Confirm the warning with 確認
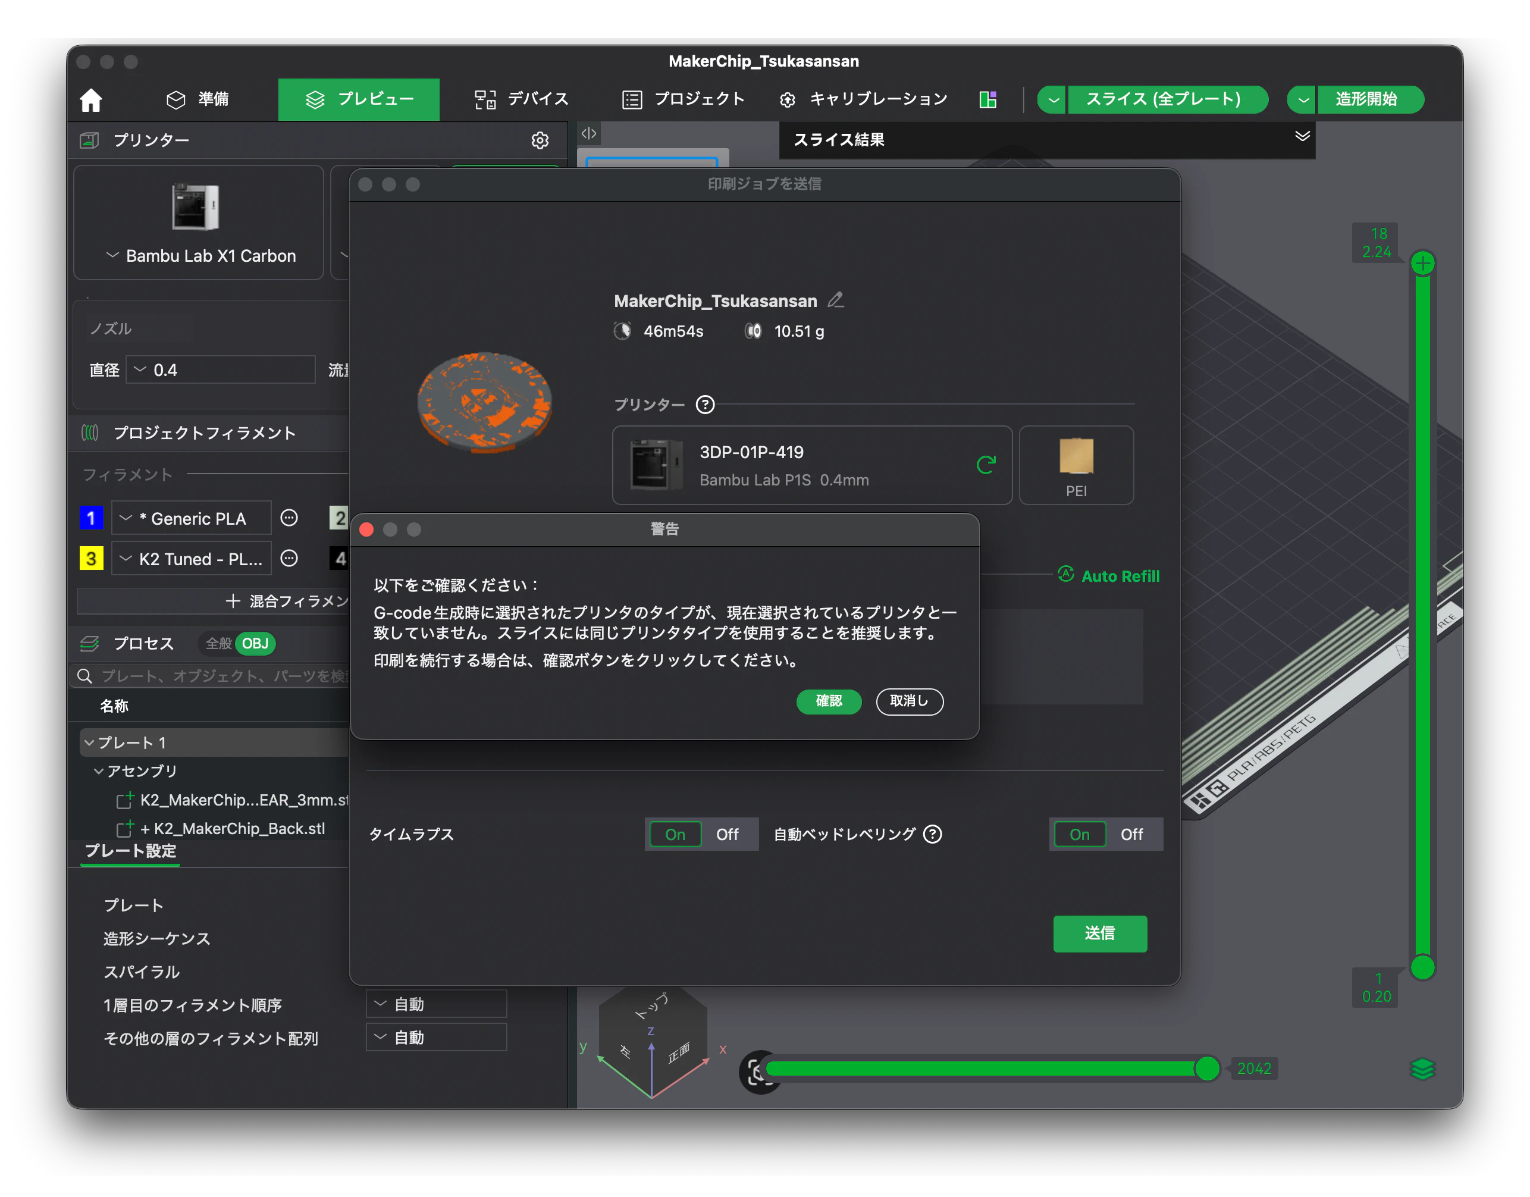 (x=829, y=701)
